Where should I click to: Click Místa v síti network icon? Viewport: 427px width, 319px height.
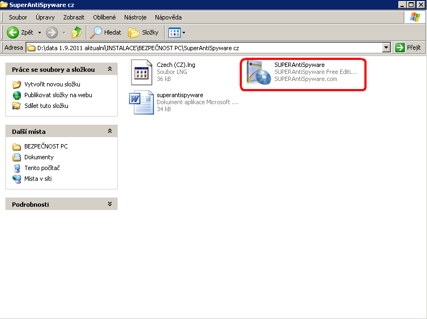click(17, 179)
